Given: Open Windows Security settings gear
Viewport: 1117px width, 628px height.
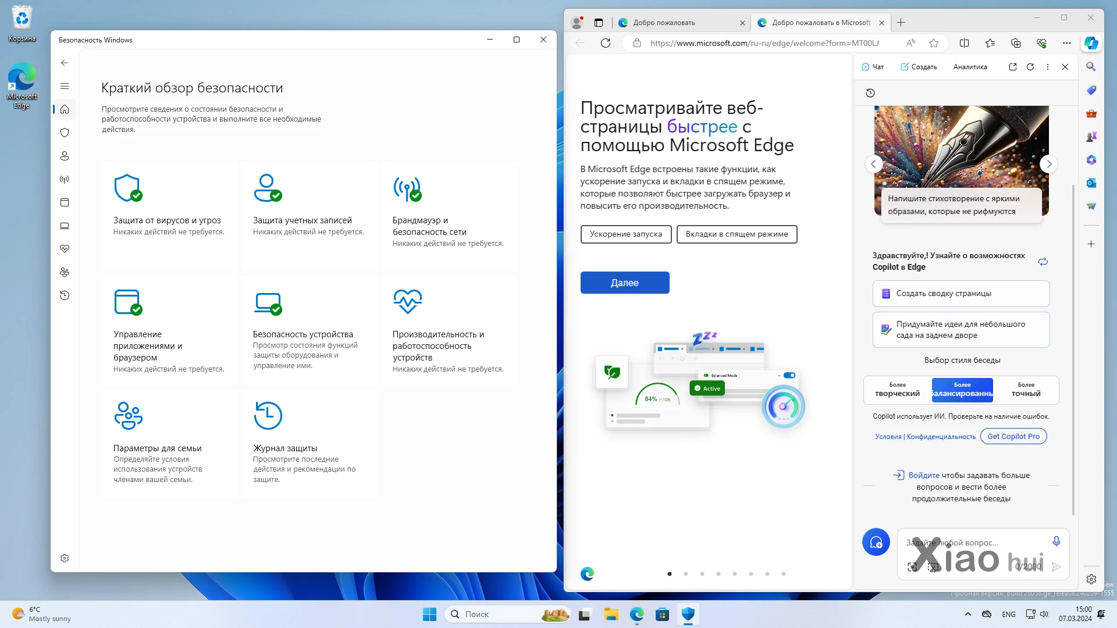Looking at the screenshot, I should click(65, 558).
